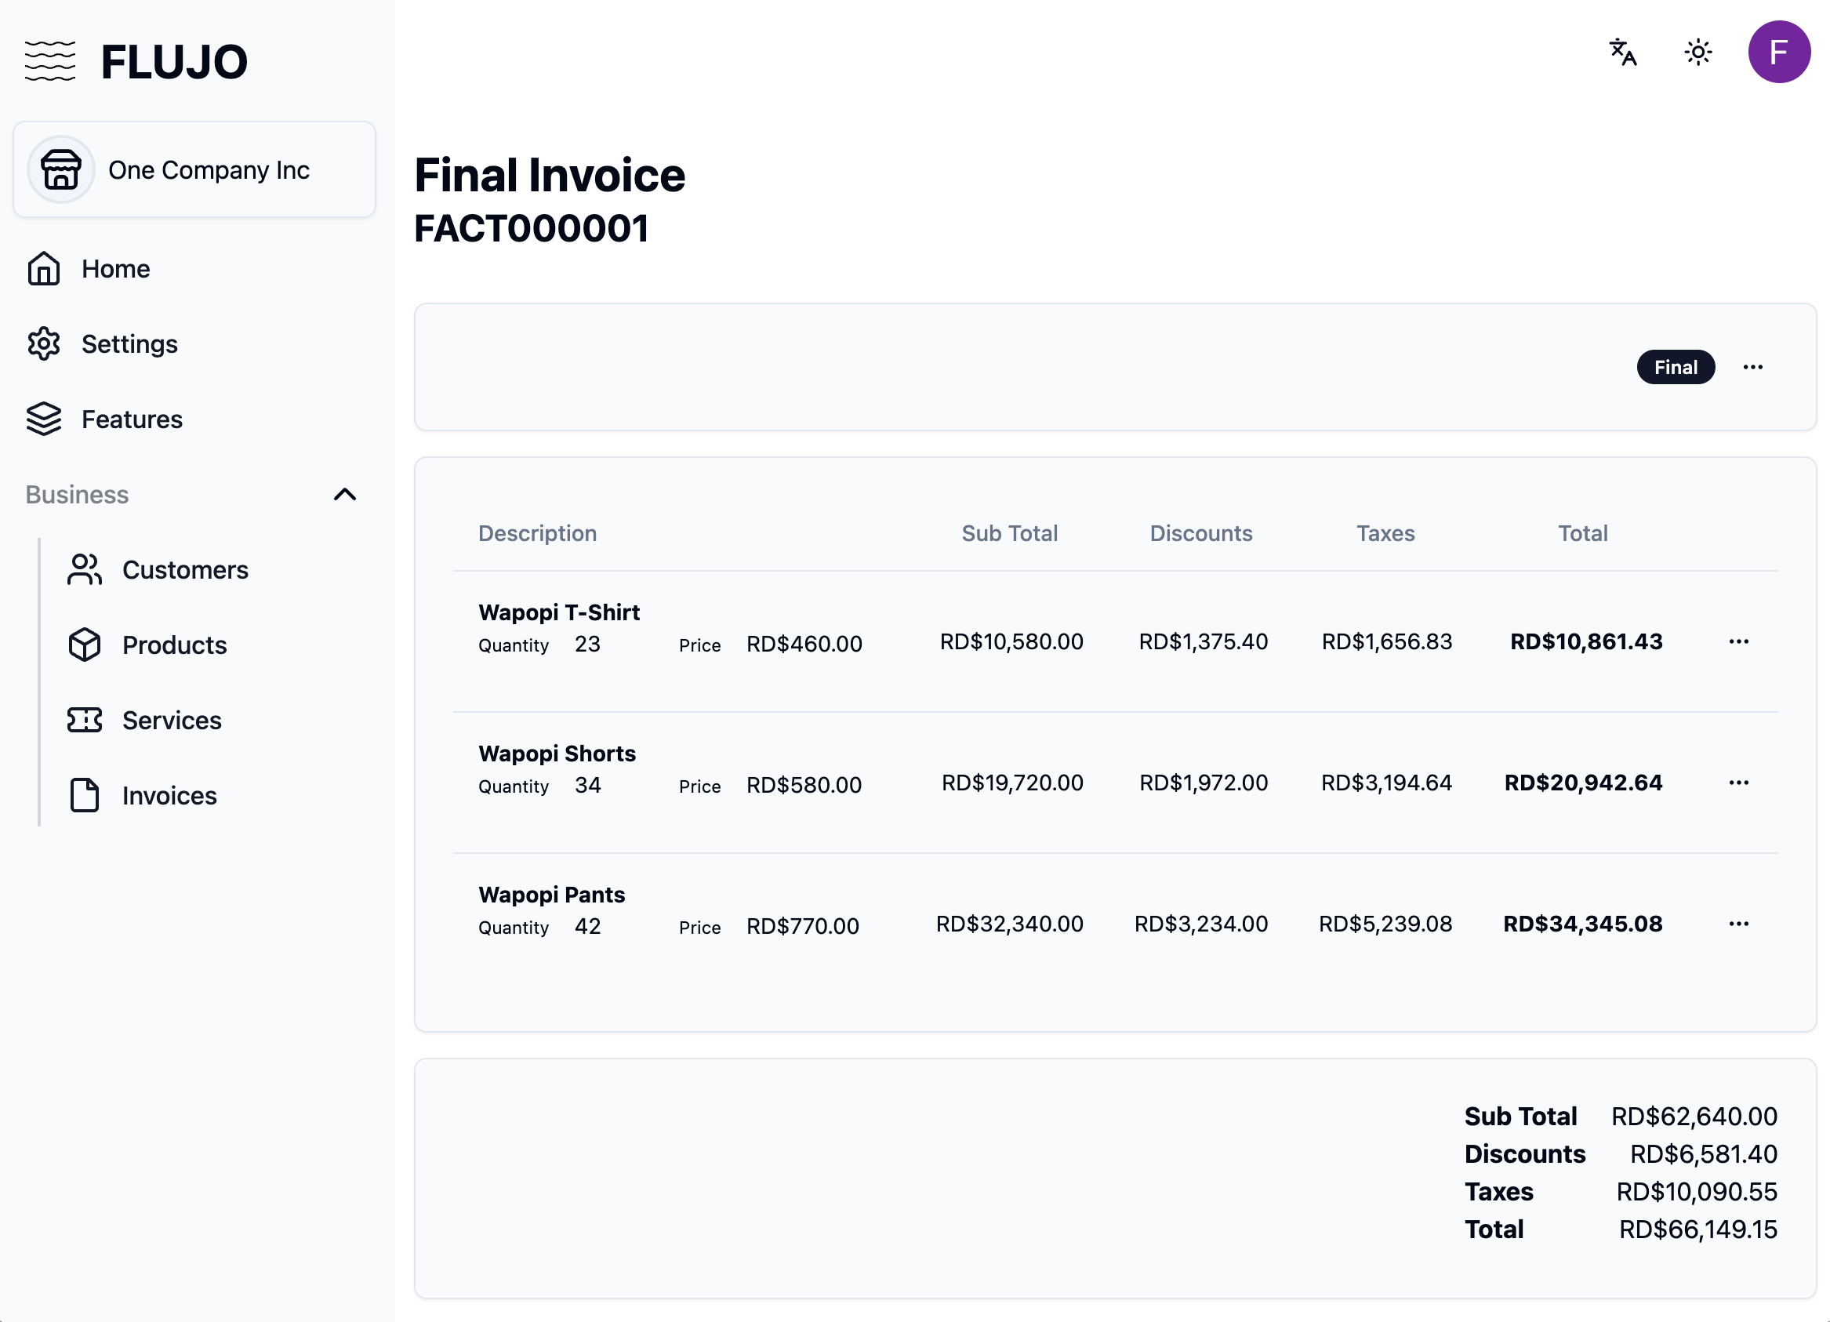Go to Customers in sidebar
The width and height of the screenshot is (1830, 1322).
click(185, 570)
